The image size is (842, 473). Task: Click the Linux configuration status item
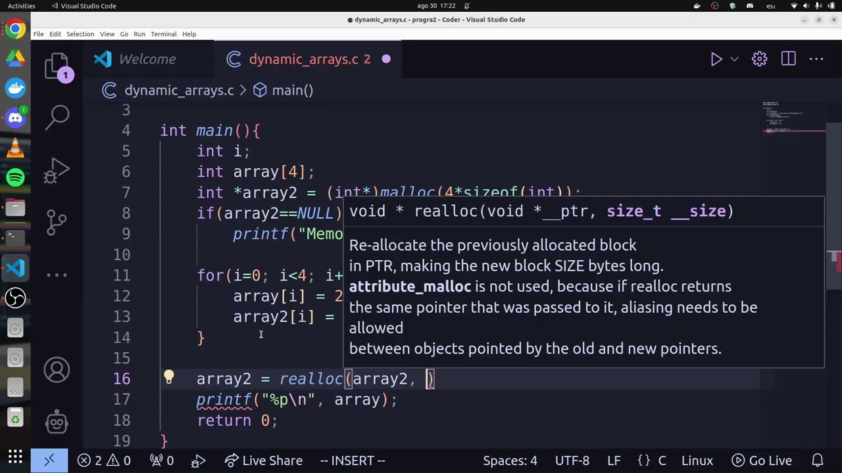click(x=697, y=461)
